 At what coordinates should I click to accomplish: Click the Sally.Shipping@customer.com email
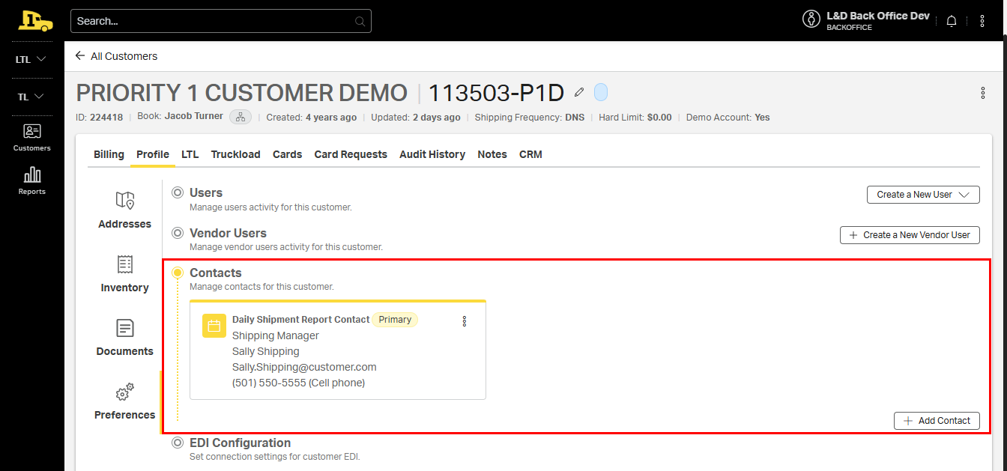(304, 367)
